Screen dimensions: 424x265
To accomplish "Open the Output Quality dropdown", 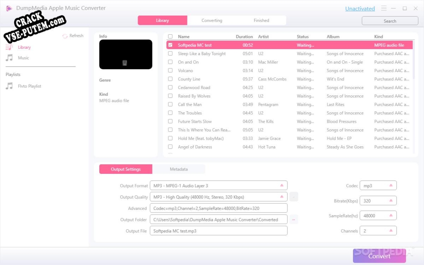I will click(218, 197).
